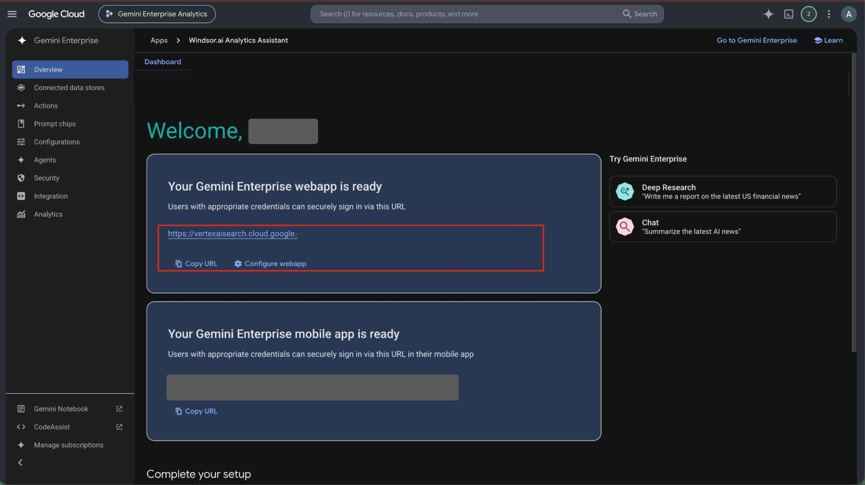
Task: Click the Security shield icon
Action: click(21, 178)
